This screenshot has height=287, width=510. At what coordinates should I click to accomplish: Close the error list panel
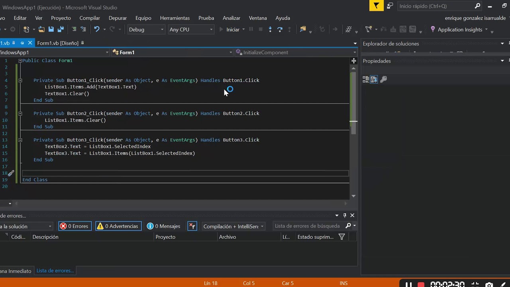(352, 215)
